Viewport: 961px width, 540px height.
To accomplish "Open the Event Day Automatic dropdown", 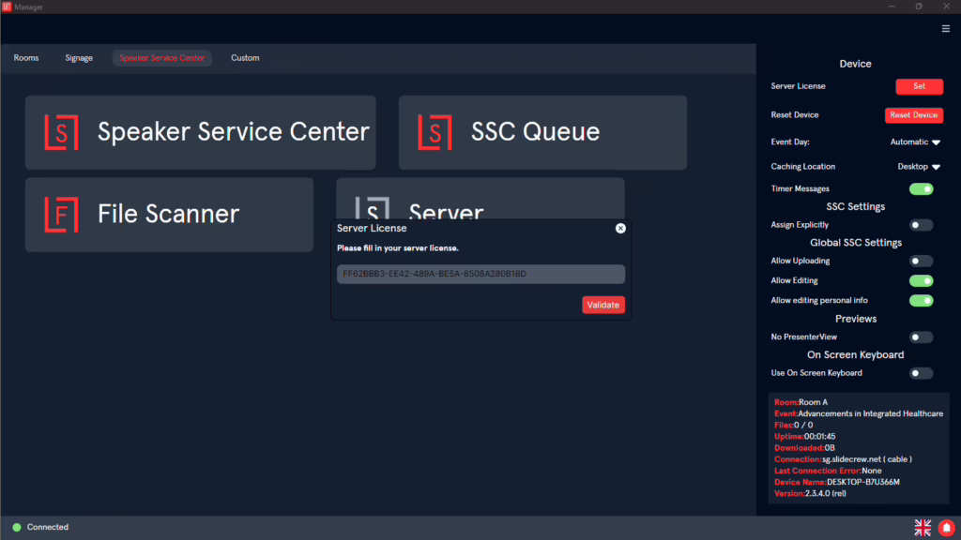I will (x=915, y=142).
